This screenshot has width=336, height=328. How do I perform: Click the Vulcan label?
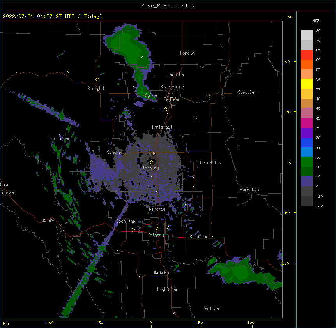[x=212, y=309]
